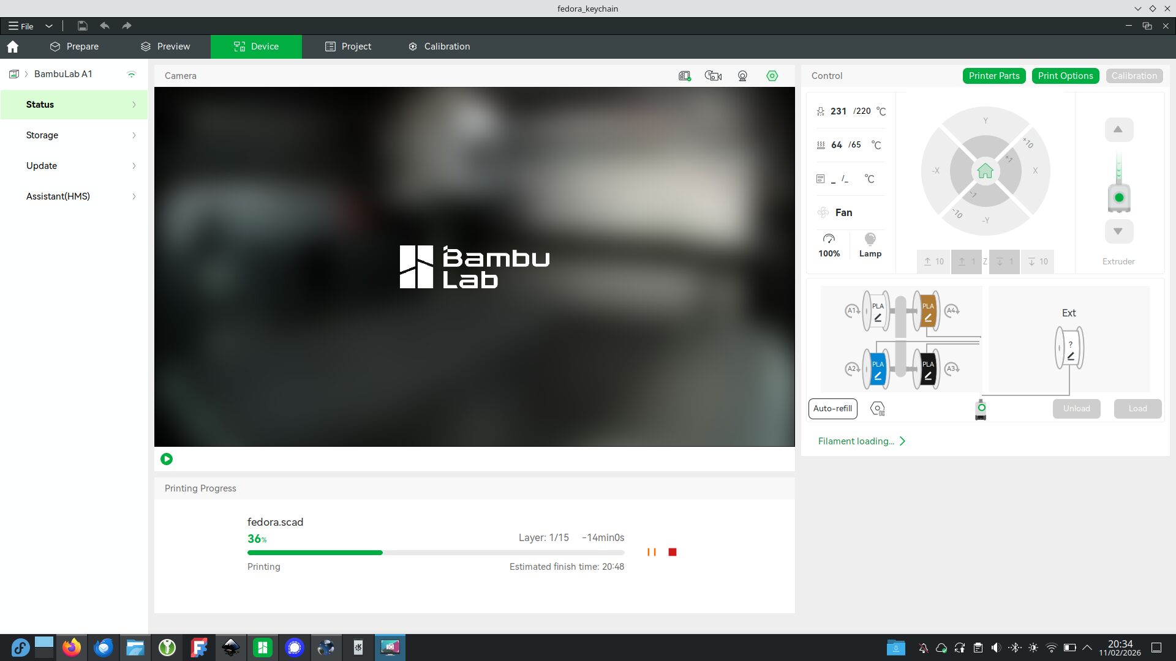The height and width of the screenshot is (661, 1176).
Task: Open camera settings hexagon icon
Action: 772,76
